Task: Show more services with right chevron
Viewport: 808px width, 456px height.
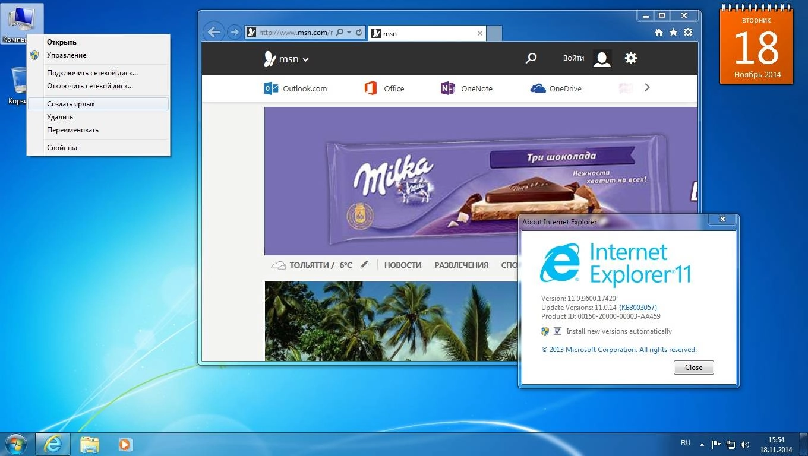Action: coord(648,88)
